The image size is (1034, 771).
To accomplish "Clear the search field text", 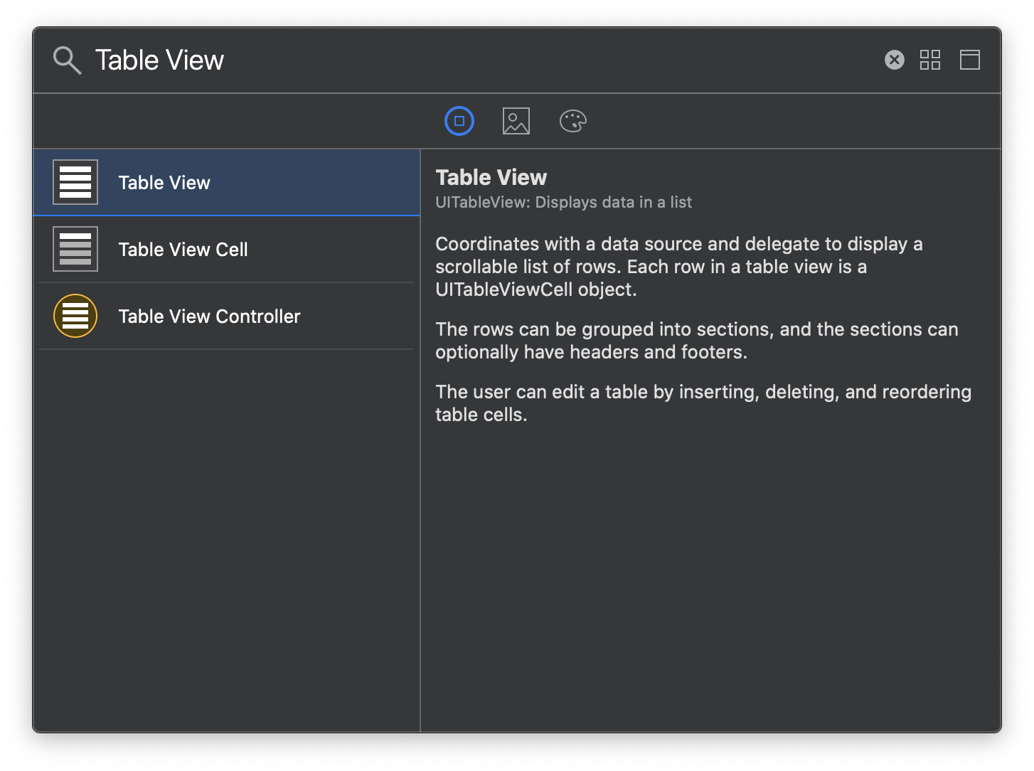I will coord(895,60).
